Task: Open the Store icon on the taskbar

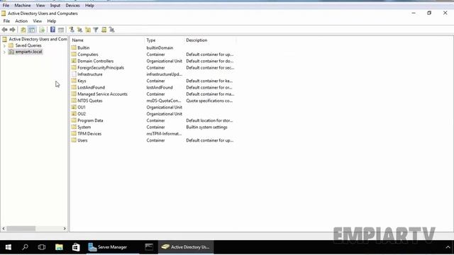Action: [76, 247]
